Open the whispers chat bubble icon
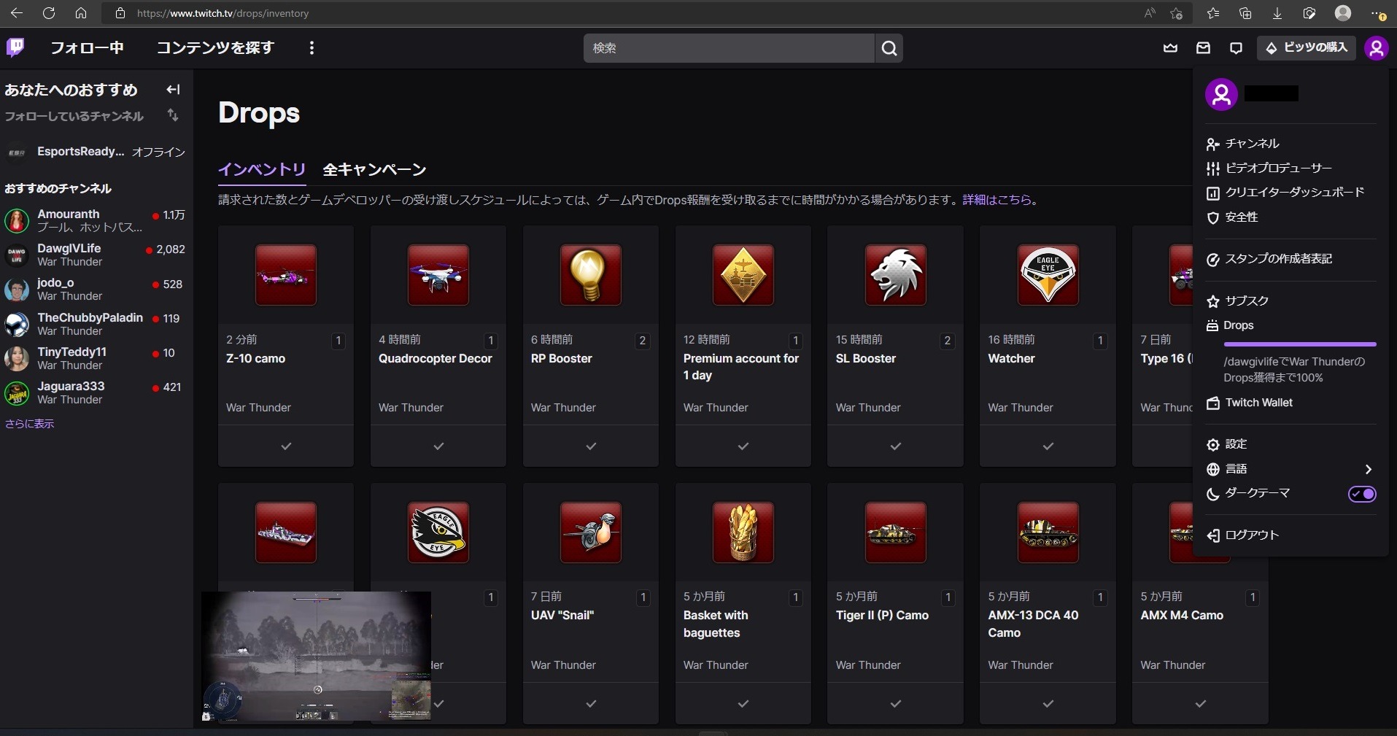Screen dimensions: 1397x736 (1235, 48)
